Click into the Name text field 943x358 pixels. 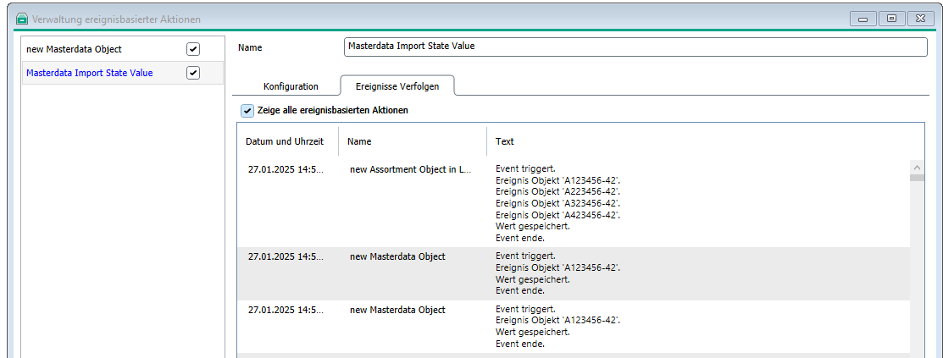coord(635,47)
